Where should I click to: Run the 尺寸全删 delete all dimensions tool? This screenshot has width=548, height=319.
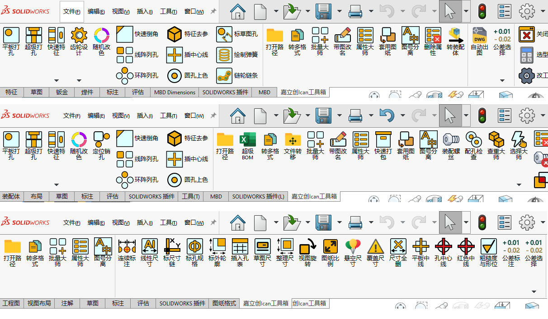pyautogui.click(x=398, y=253)
